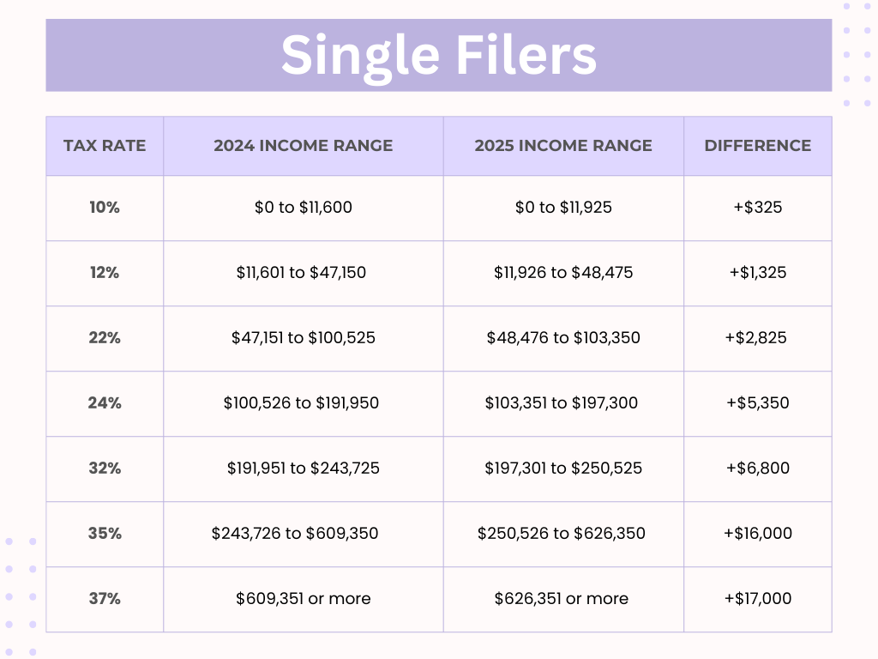Select the +$2,825 difference value
The image size is (878, 659).
(756, 338)
